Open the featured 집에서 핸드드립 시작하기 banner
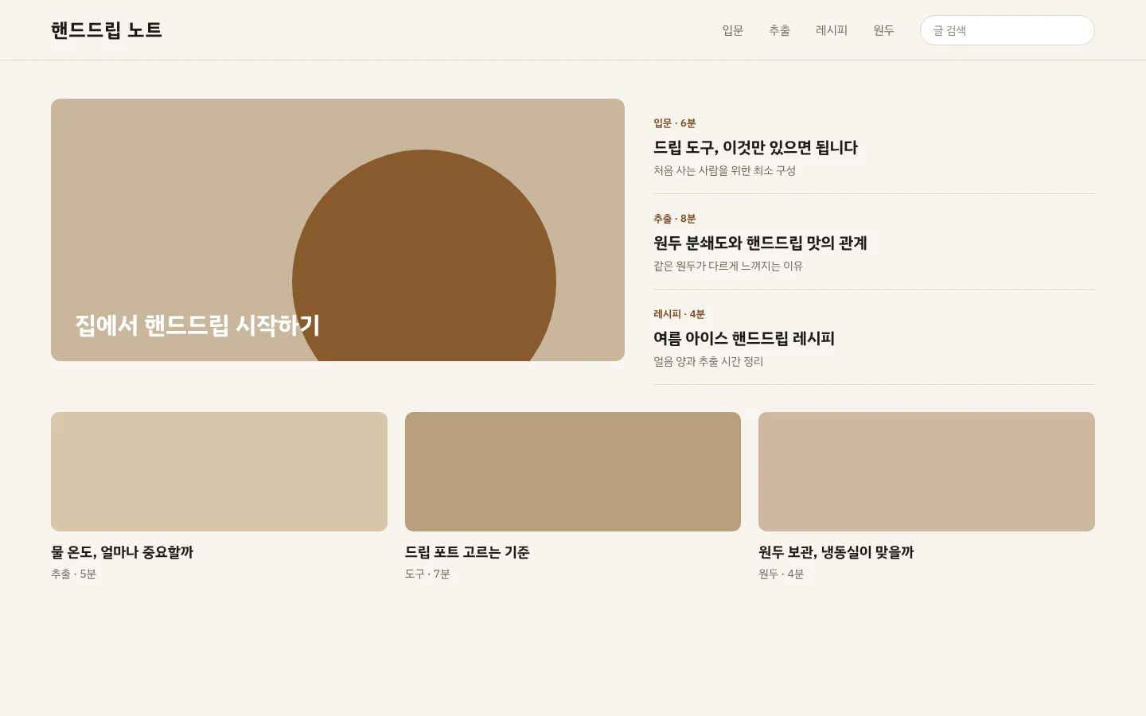1146x716 pixels. (x=337, y=230)
